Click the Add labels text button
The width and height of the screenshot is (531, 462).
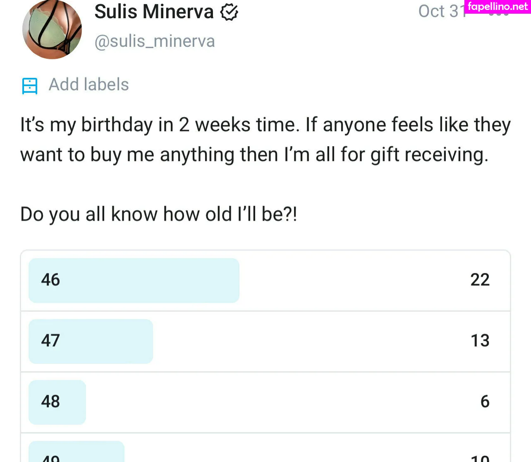(x=89, y=85)
